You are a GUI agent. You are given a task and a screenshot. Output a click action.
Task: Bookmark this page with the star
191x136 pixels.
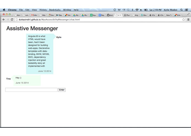pyautogui.click(x=184, y=20)
